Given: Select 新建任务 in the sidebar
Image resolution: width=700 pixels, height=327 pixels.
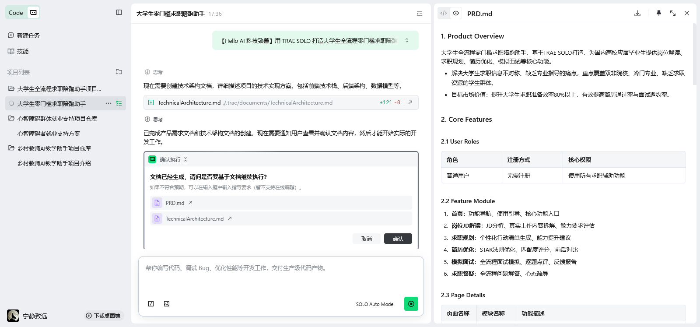Looking at the screenshot, I should [x=28, y=35].
